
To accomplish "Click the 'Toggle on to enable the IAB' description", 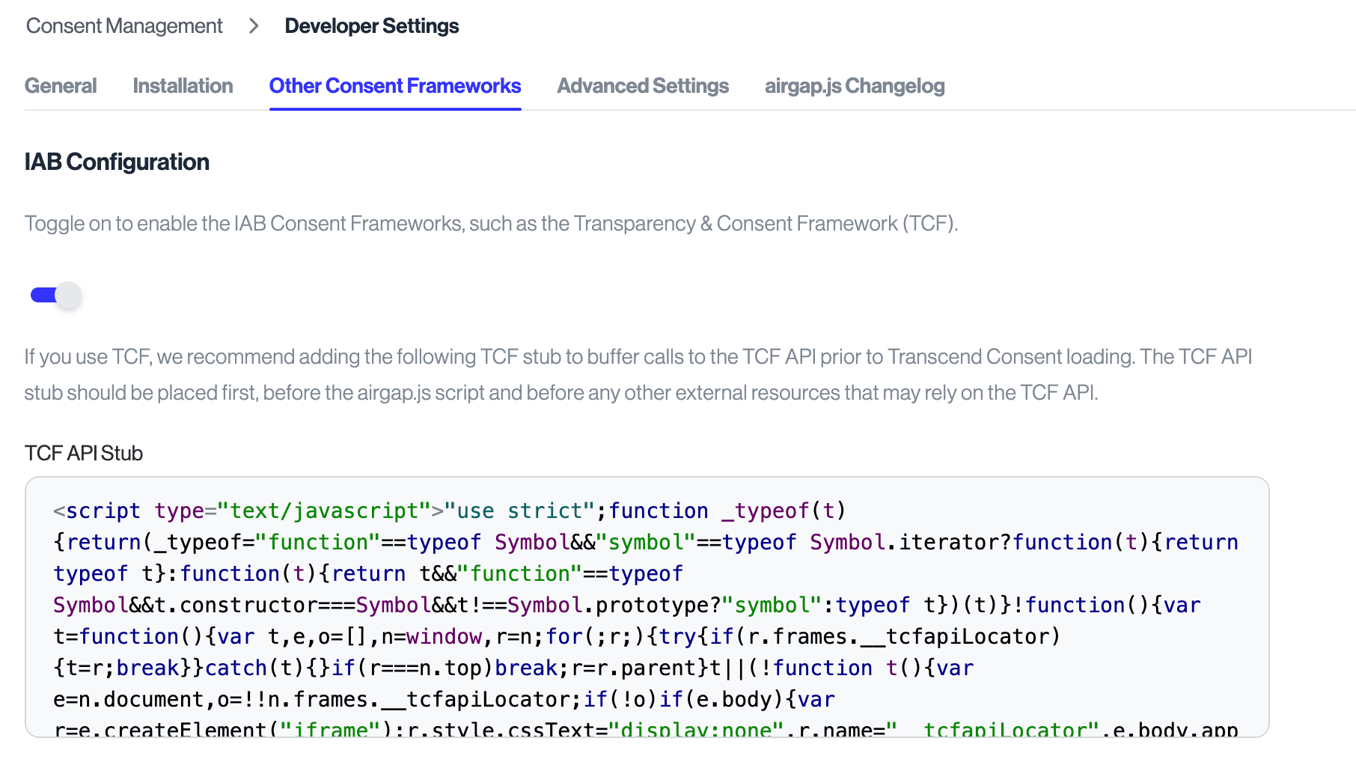I will pyautogui.click(x=491, y=224).
